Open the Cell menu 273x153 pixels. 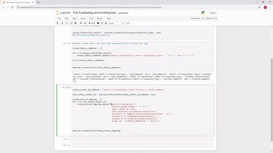pyautogui.click(x=91, y=18)
